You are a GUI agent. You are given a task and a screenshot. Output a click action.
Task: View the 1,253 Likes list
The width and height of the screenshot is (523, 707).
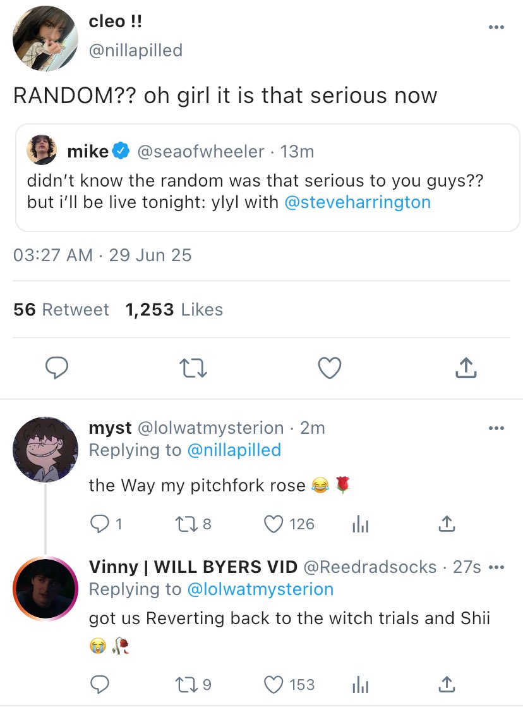point(174,310)
